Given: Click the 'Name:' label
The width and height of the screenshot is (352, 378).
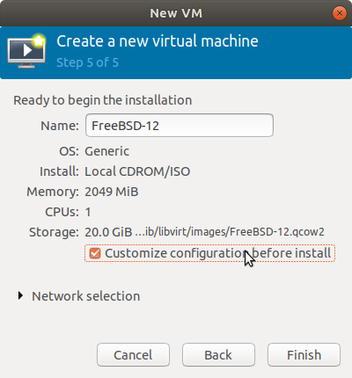Looking at the screenshot, I should point(60,126).
